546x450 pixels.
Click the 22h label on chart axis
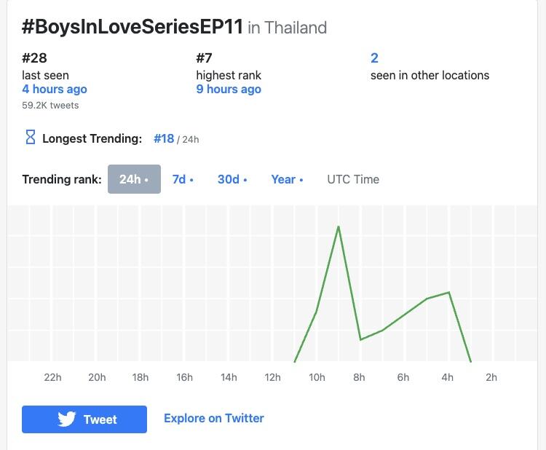pos(52,377)
